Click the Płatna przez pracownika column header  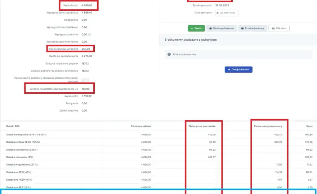(x=202, y=126)
